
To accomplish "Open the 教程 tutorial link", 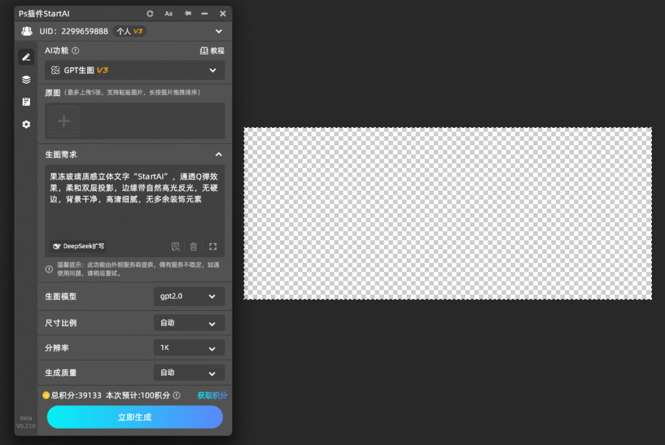I will click(x=212, y=51).
